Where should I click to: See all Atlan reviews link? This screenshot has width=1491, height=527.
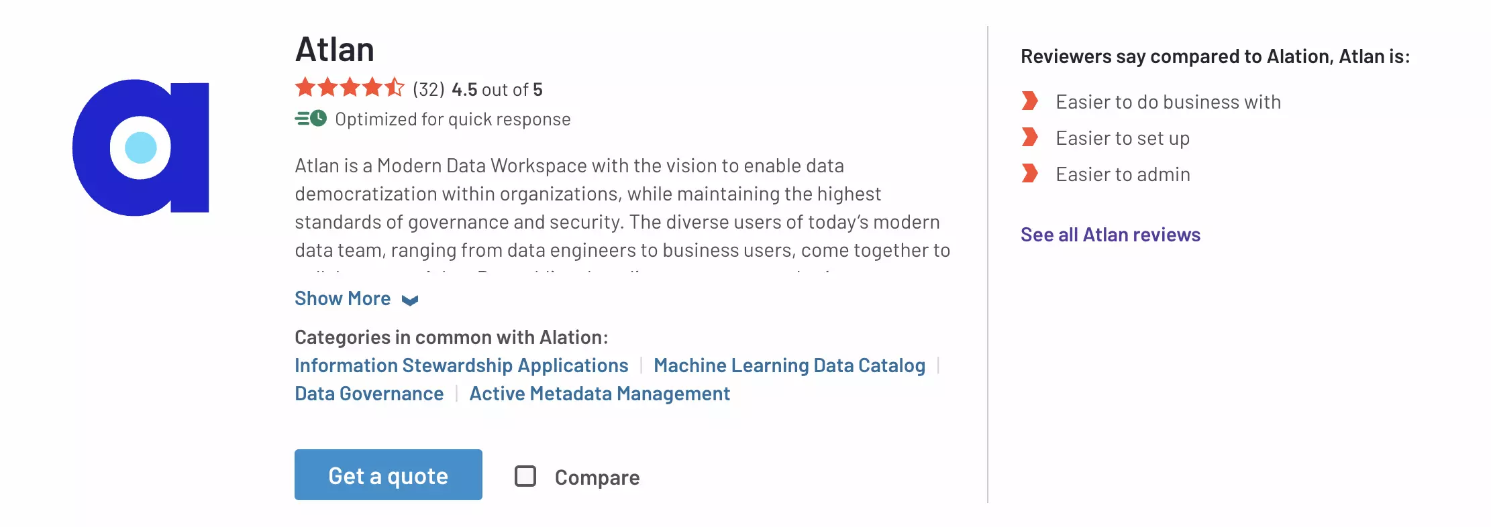1111,235
